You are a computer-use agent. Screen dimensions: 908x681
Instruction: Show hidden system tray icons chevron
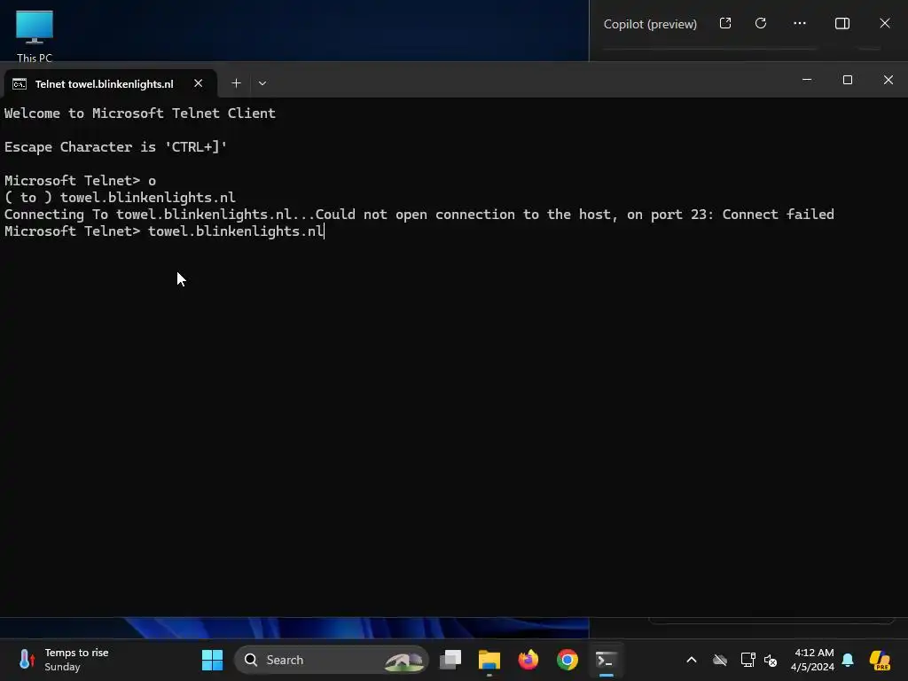point(692,660)
